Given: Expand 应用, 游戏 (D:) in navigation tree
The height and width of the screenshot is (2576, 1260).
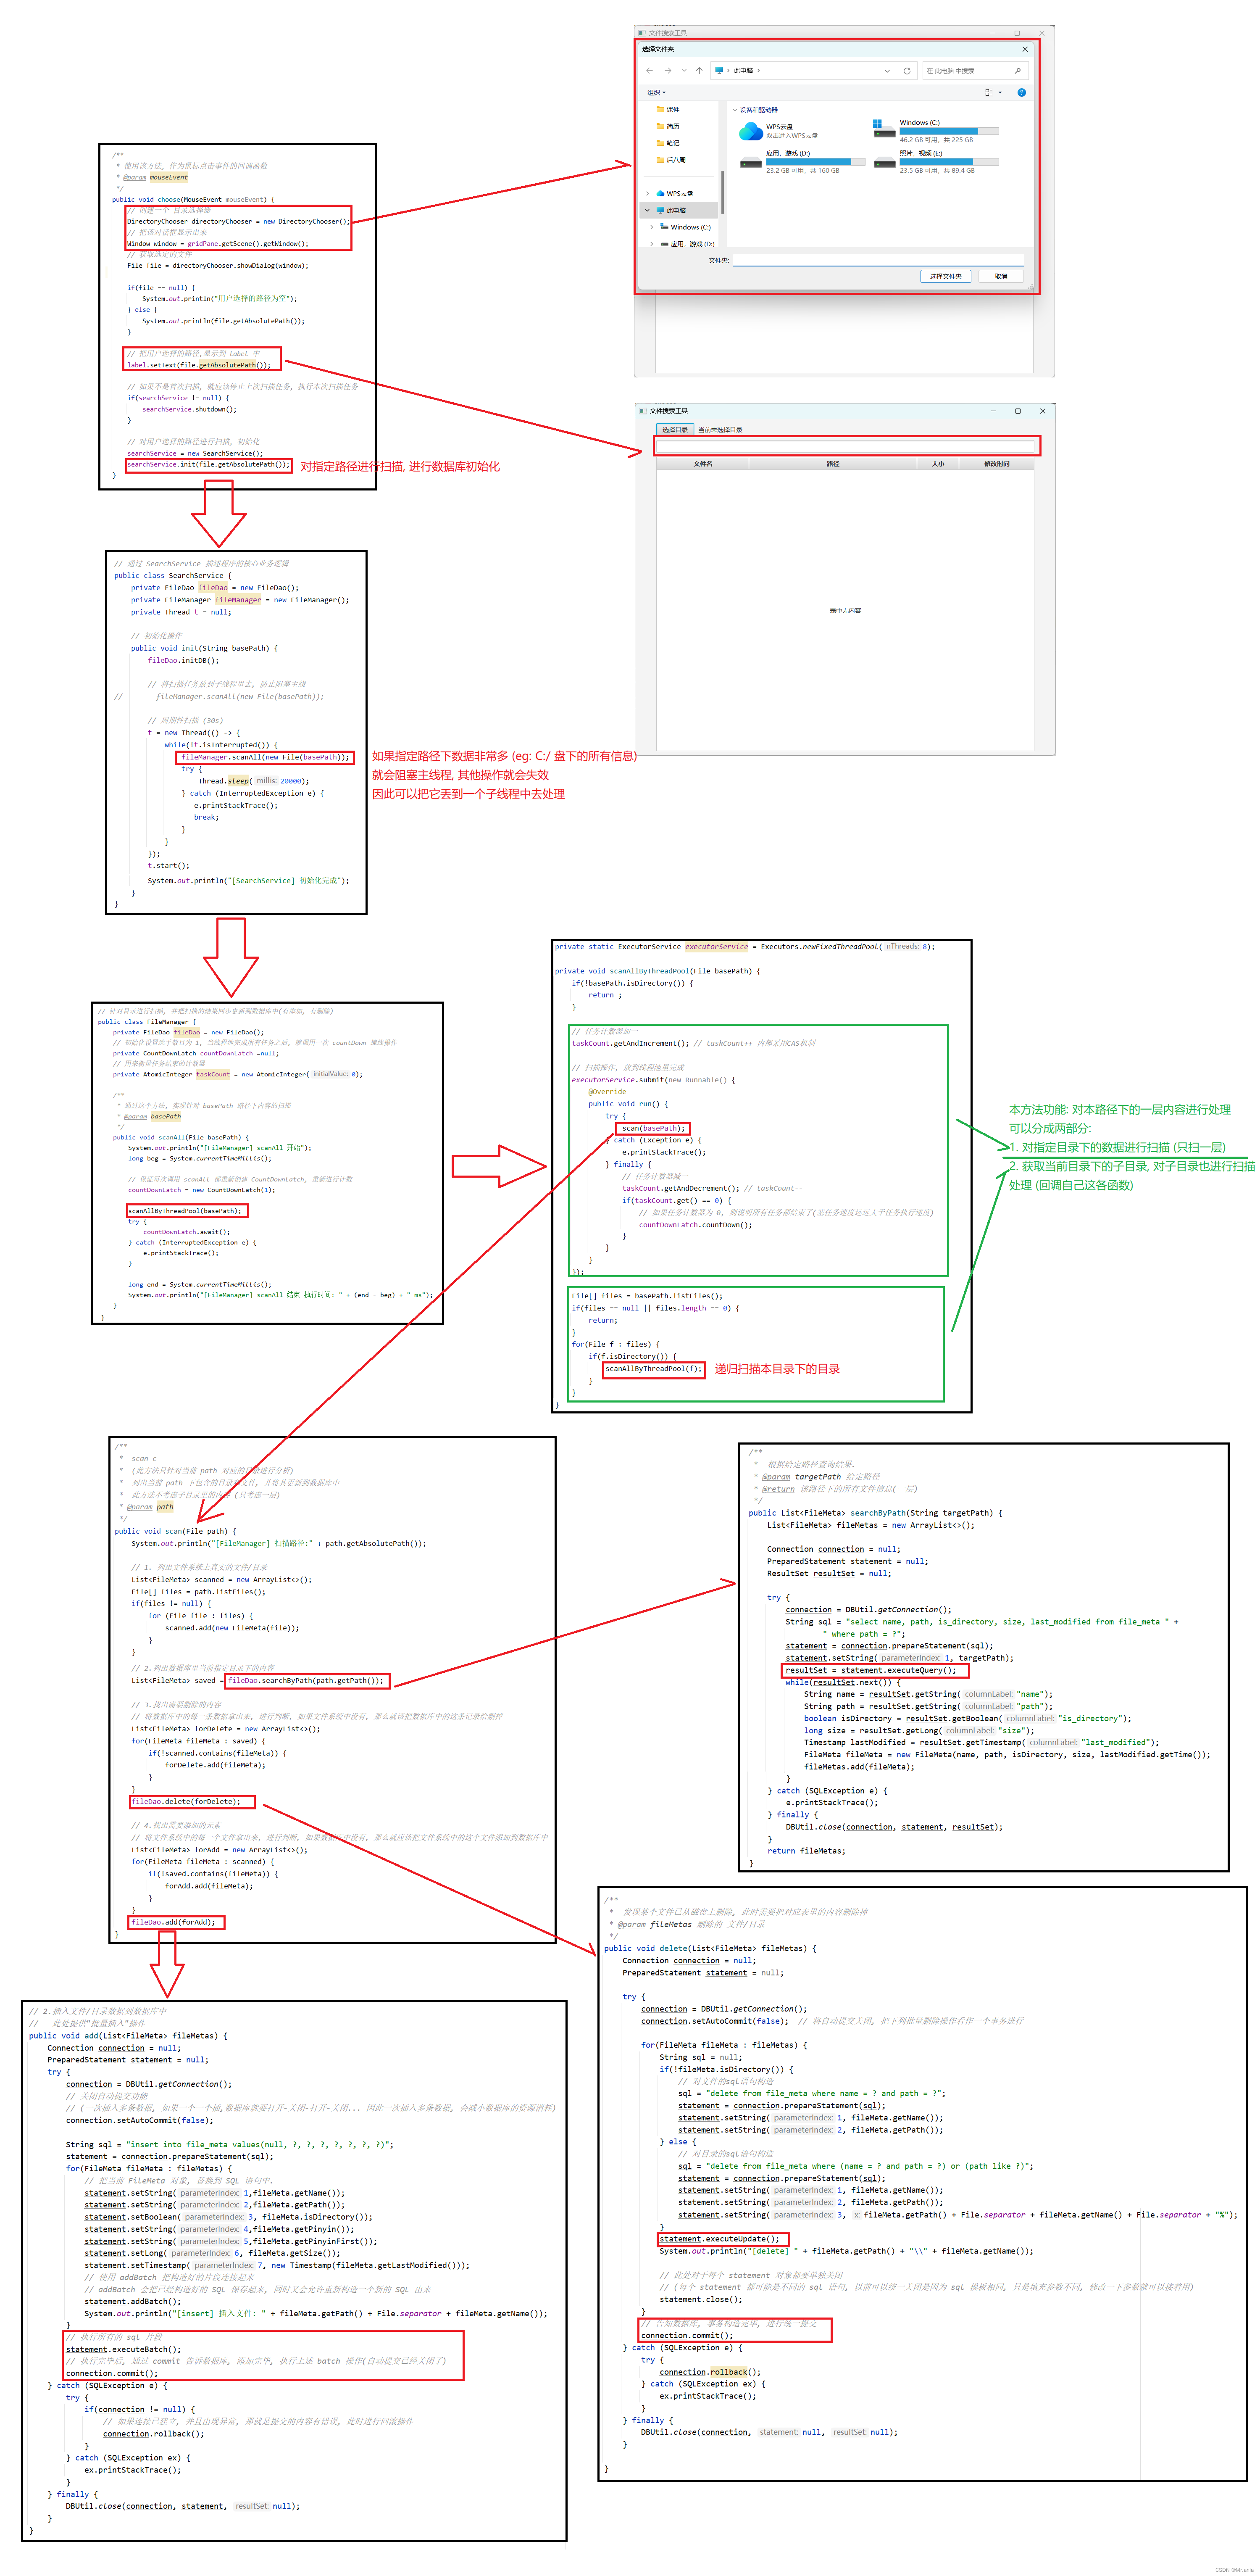Looking at the screenshot, I should pyautogui.click(x=653, y=244).
